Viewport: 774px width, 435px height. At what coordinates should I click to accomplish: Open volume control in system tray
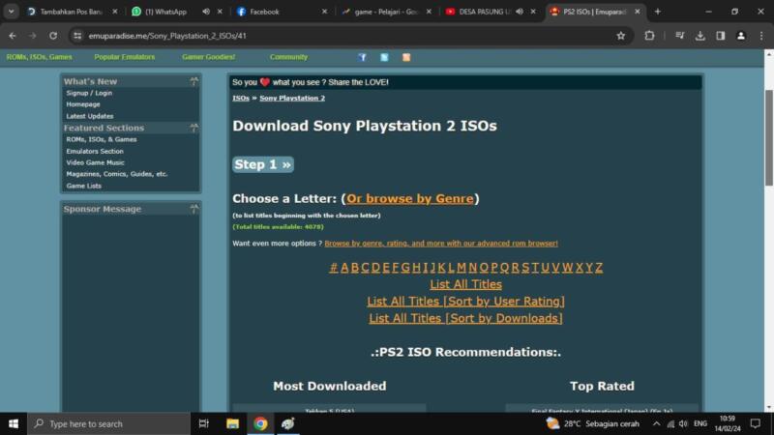(683, 423)
